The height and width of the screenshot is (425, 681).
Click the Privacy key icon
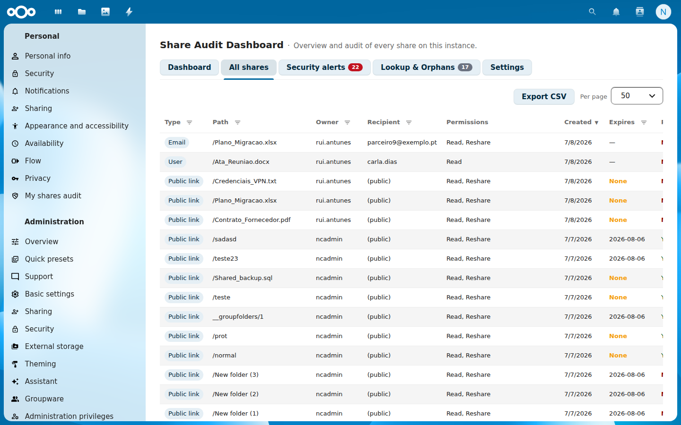tap(15, 178)
